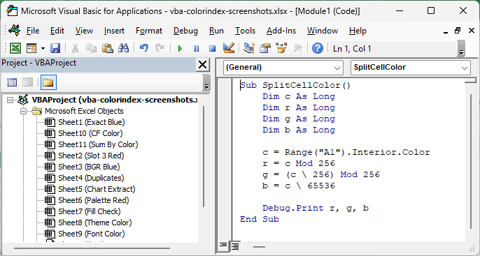The height and width of the screenshot is (256, 480).
Task: Open the Add-Ins menu
Action: [x=281, y=31]
